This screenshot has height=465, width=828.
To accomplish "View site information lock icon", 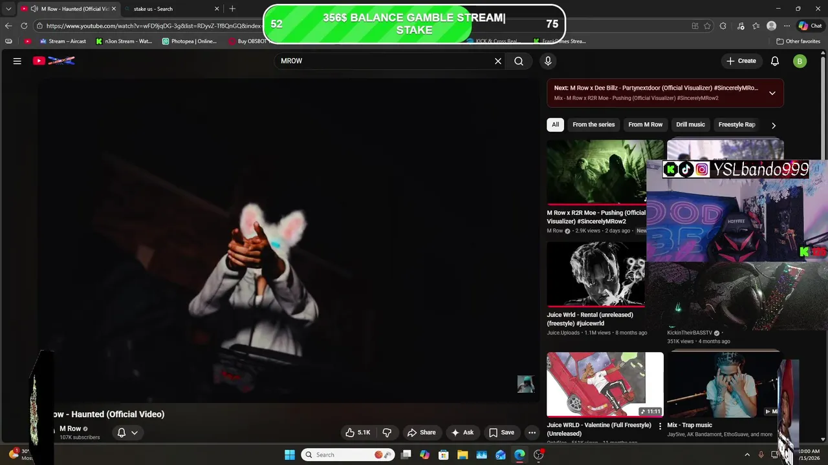I will [39, 26].
